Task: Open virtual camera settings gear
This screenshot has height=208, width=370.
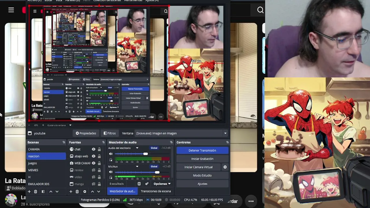Action: pyautogui.click(x=225, y=167)
